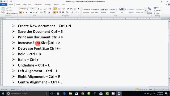Click the Grow Font icon
This screenshot has width=170, height=96.
[38, 9]
